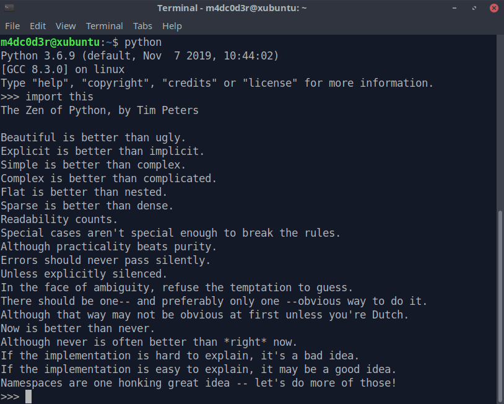
Task: Open the Help menu
Action: [172, 26]
